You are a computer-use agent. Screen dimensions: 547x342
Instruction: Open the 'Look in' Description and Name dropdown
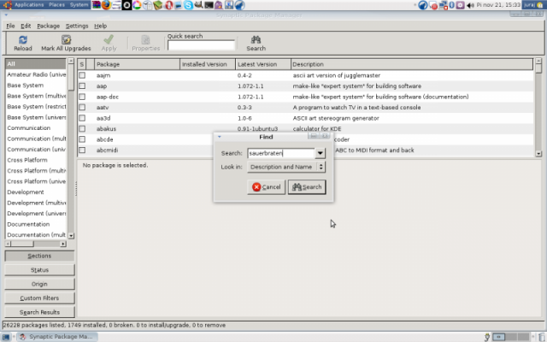point(286,167)
